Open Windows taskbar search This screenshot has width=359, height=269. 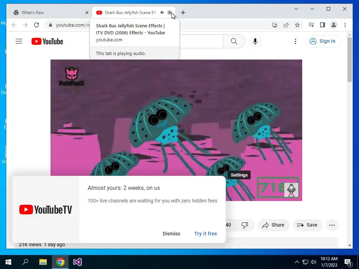tap(25, 262)
